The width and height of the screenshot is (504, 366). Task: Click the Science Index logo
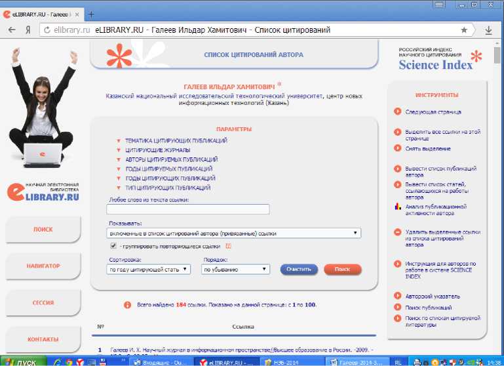pyautogui.click(x=440, y=60)
